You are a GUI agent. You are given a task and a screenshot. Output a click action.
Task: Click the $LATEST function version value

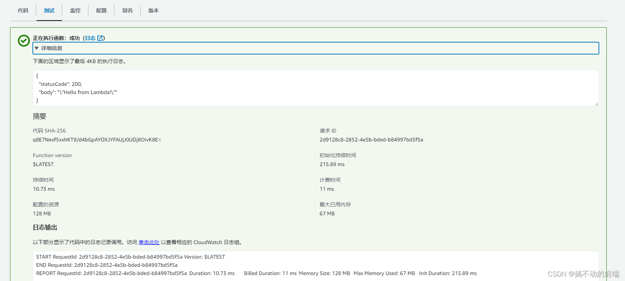43,164
